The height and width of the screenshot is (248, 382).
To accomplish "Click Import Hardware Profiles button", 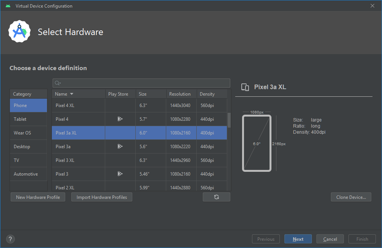I will tap(102, 197).
